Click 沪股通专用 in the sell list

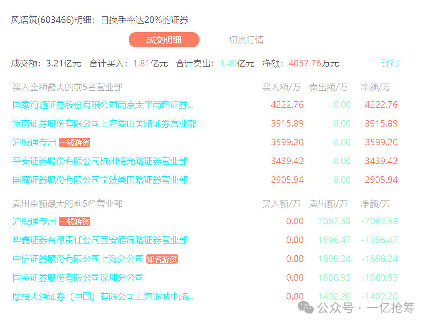[x=34, y=221]
